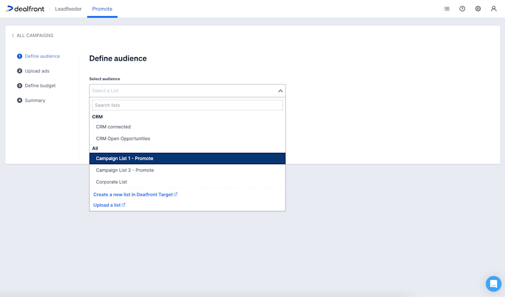
Task: Click step 3 circle icon for Define budget
Action: (x=20, y=86)
